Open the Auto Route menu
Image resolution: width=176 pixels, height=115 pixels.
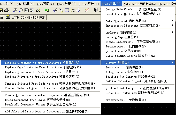point(140,4)
